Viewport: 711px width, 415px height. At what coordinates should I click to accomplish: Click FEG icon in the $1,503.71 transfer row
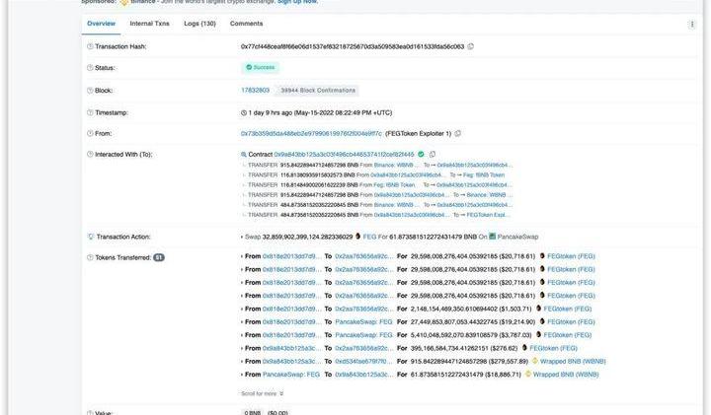(x=538, y=309)
